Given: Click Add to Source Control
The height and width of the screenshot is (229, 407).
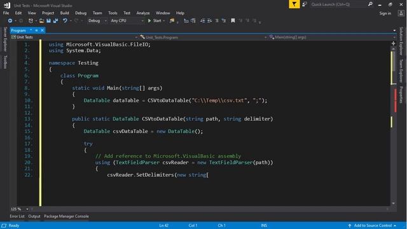Looking at the screenshot, I should [x=373, y=225].
